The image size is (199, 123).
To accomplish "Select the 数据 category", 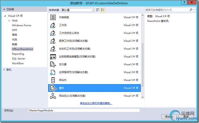I will (x=14, y=44).
